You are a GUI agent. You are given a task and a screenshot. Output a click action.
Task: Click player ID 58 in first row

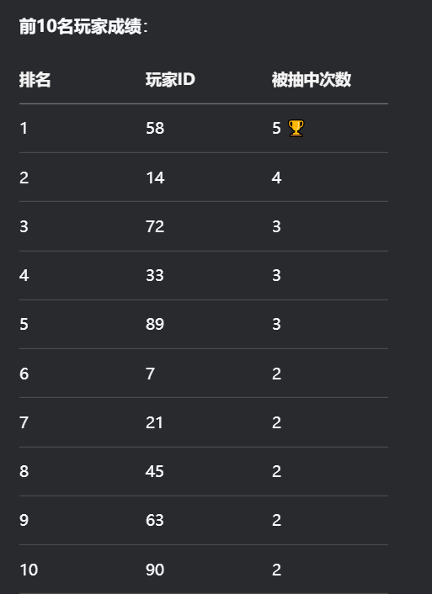coord(155,128)
